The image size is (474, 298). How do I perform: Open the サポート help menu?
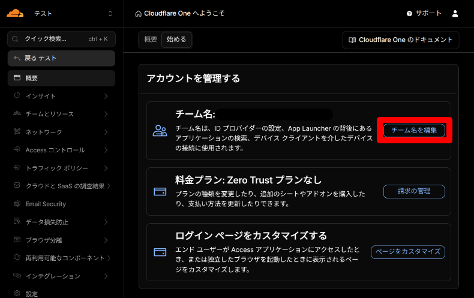424,13
